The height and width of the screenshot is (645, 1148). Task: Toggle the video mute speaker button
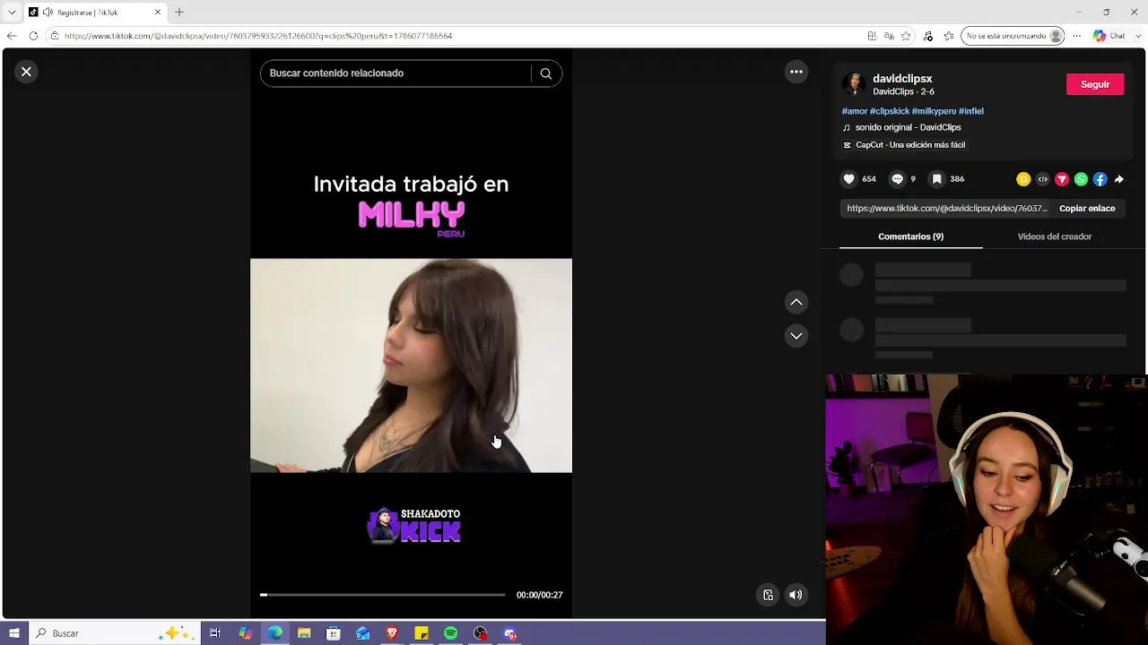[796, 595]
